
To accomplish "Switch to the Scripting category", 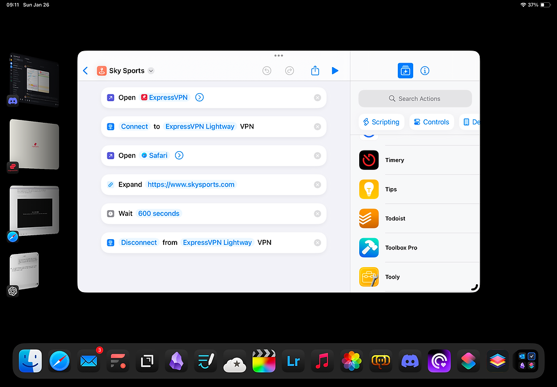I will pyautogui.click(x=381, y=122).
